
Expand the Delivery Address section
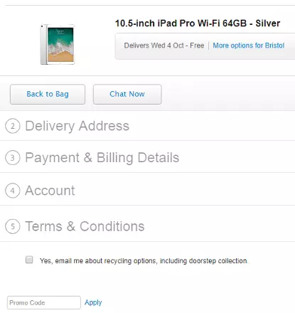pyautogui.click(x=77, y=126)
